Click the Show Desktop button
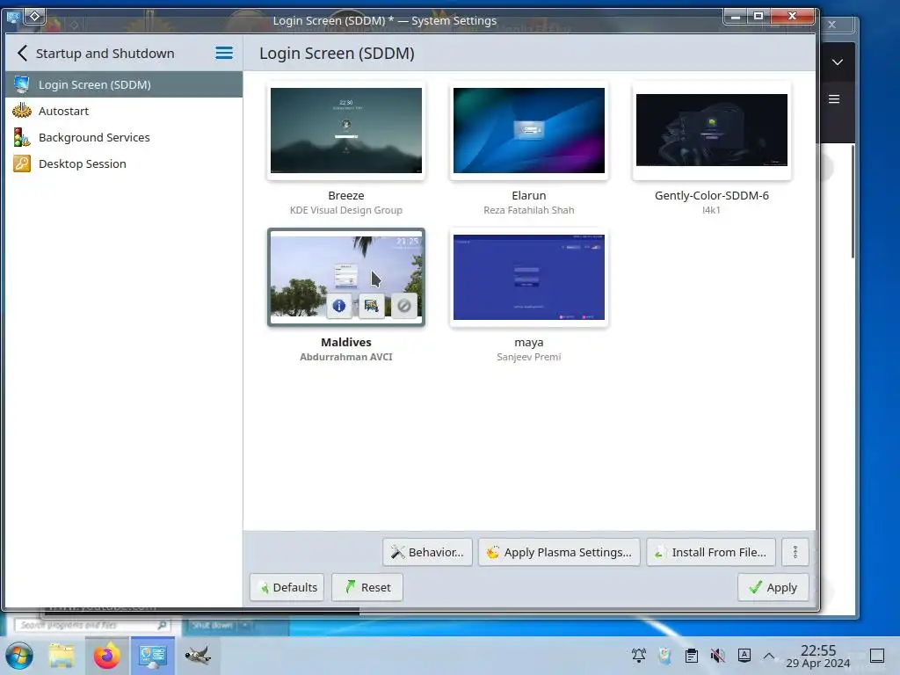The image size is (900, 675). (877, 655)
